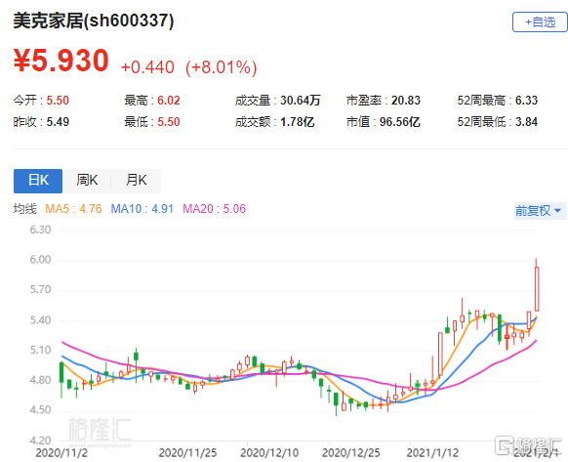Image resolution: width=568 pixels, height=462 pixels.
Task: Click the 4.80 price axis label
Action: point(40,380)
